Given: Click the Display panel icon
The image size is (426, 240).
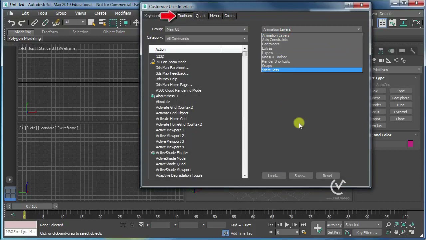Looking at the screenshot, I should click(402, 51).
